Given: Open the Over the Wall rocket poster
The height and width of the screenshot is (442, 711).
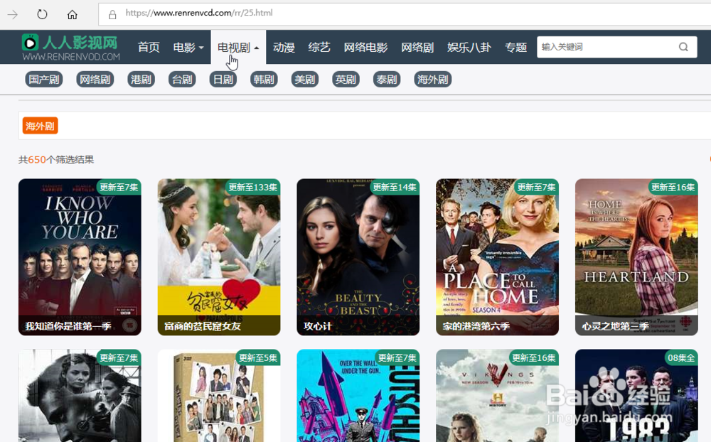Looking at the screenshot, I should (x=358, y=396).
